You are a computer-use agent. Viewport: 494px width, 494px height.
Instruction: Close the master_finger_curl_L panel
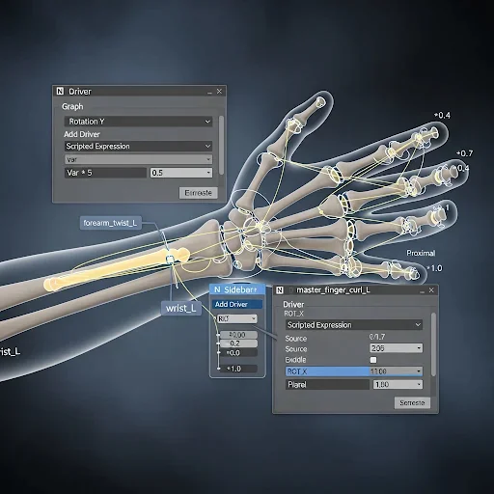click(x=431, y=290)
